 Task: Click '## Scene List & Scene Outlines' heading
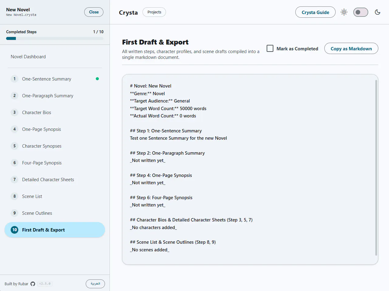tap(173, 242)
